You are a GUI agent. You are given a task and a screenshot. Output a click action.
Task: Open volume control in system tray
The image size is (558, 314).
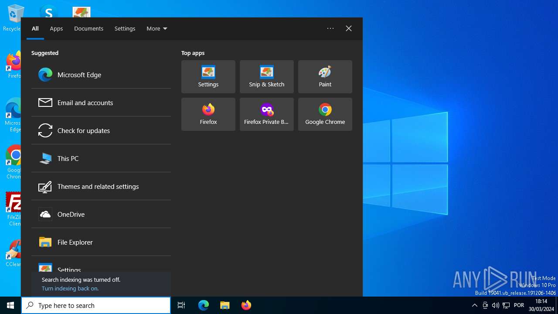(x=496, y=305)
